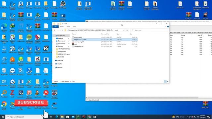
Task: Open recent locations dropdown beside Forward arrow
Action: (x=60, y=30)
